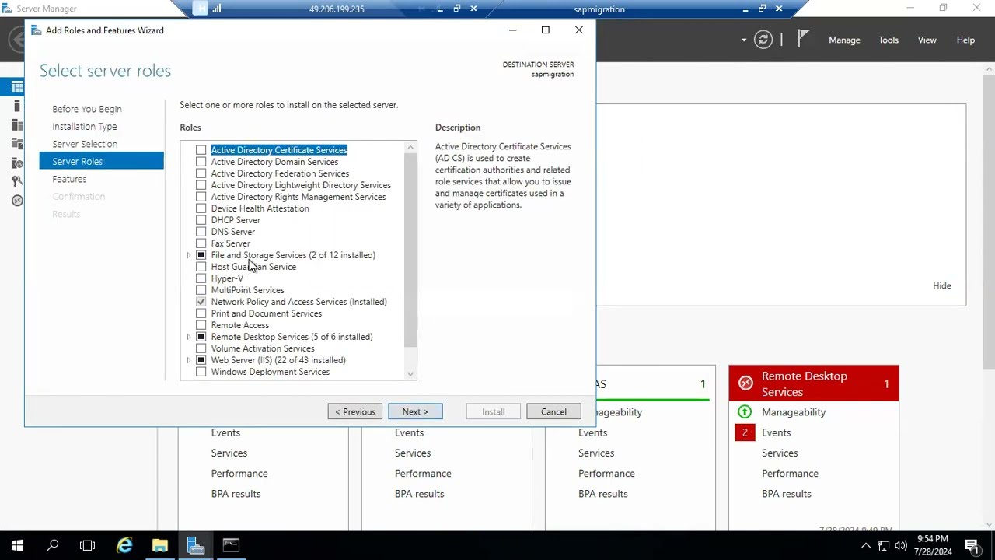Show hidden system tray icons

[x=866, y=545]
